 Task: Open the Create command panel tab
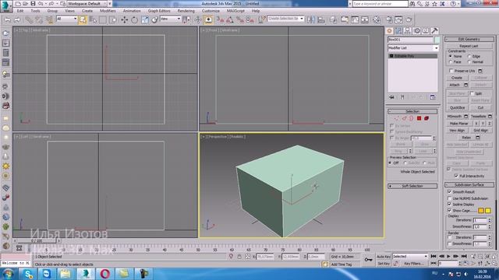389,31
